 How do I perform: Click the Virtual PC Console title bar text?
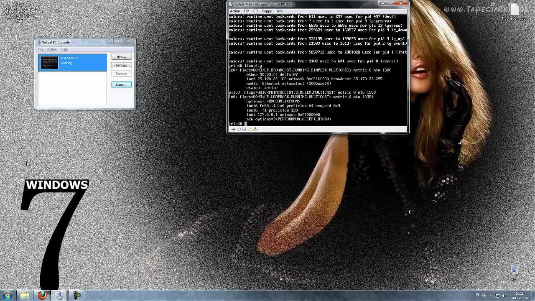click(x=56, y=42)
